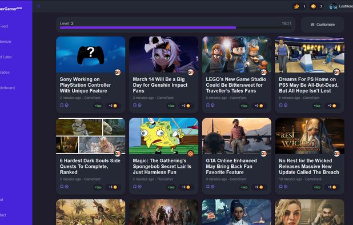Mark the No Rest for the Wicked article as read

click(286, 187)
